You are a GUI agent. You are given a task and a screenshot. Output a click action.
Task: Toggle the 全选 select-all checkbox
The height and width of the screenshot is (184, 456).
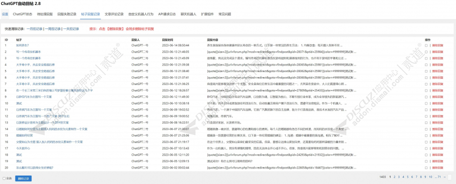[x=4, y=178]
